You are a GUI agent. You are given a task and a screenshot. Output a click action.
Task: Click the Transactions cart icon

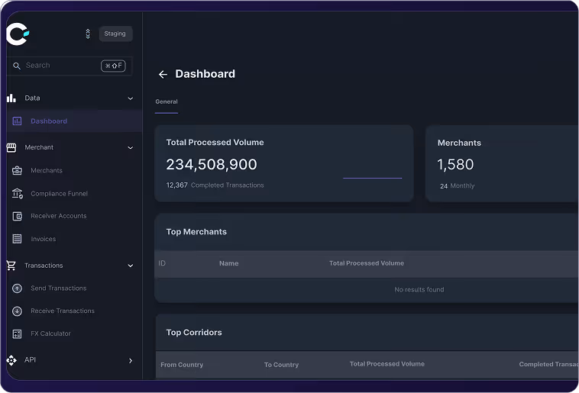pos(11,266)
